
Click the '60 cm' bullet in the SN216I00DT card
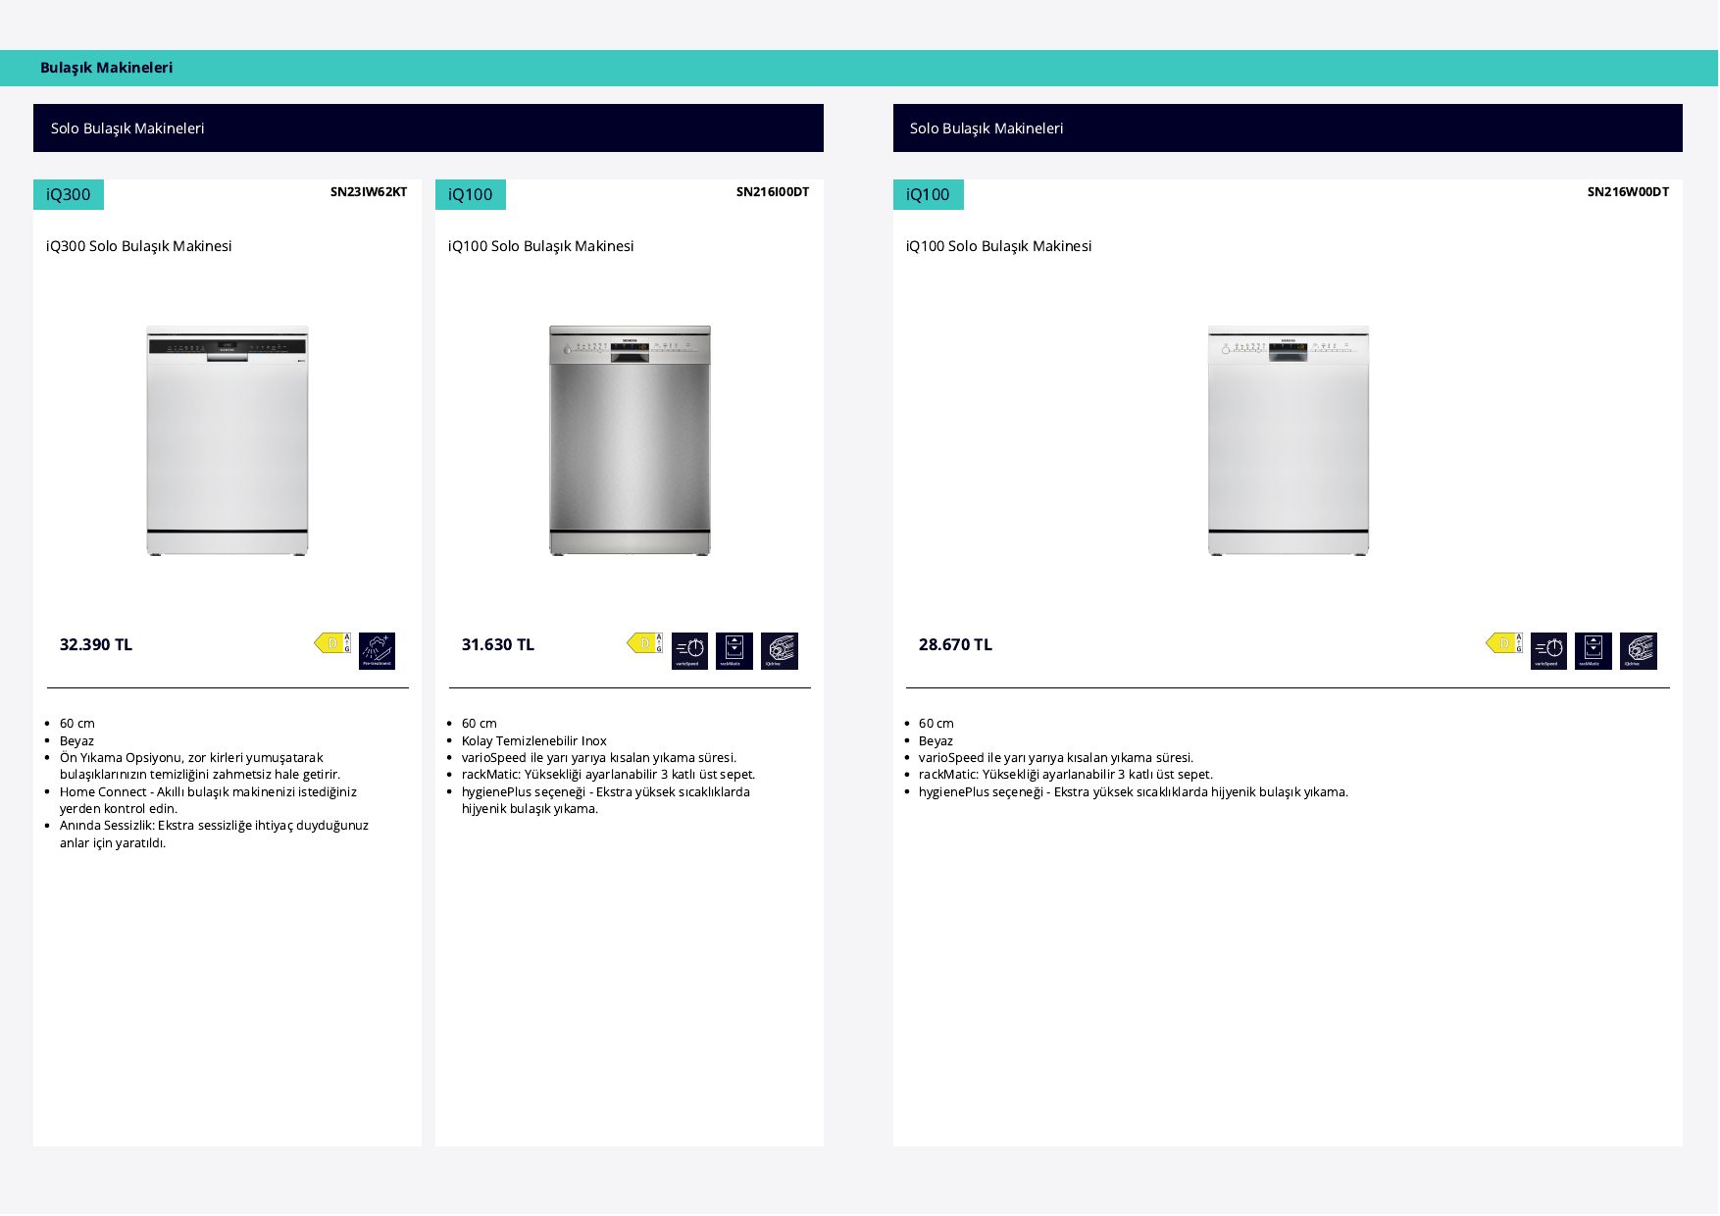pyautogui.click(x=480, y=724)
